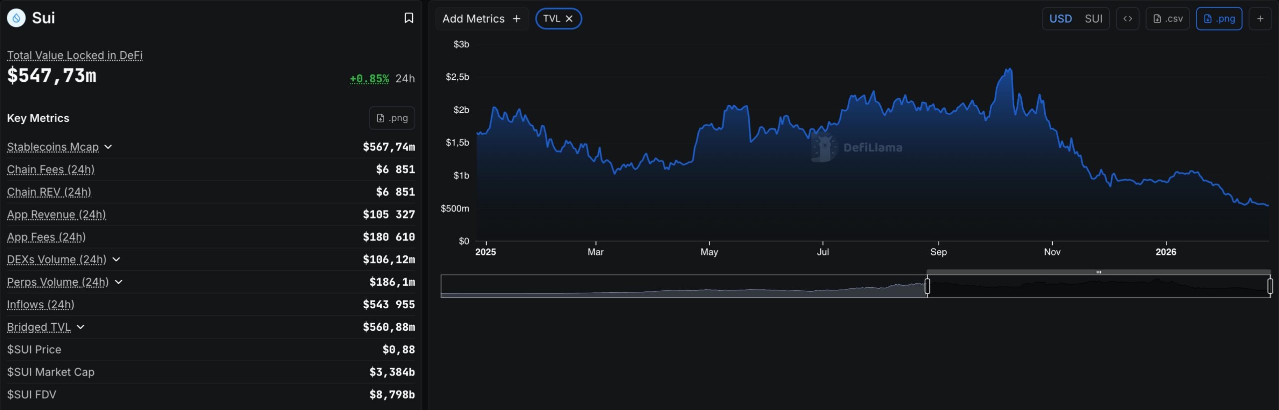
Task: Click the $SUI Market Cap label
Action: [x=50, y=372]
